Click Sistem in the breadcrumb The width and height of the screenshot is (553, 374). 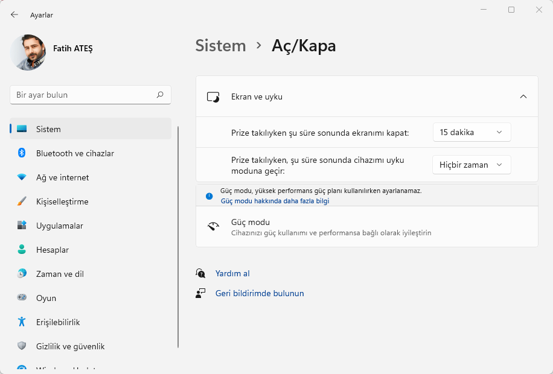220,45
